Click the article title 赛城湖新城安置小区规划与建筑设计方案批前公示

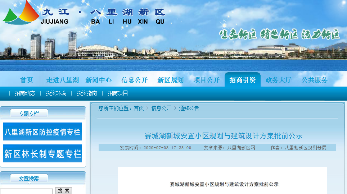click(224, 136)
